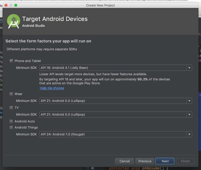Enable the Wear form factor checkbox

[11, 94]
